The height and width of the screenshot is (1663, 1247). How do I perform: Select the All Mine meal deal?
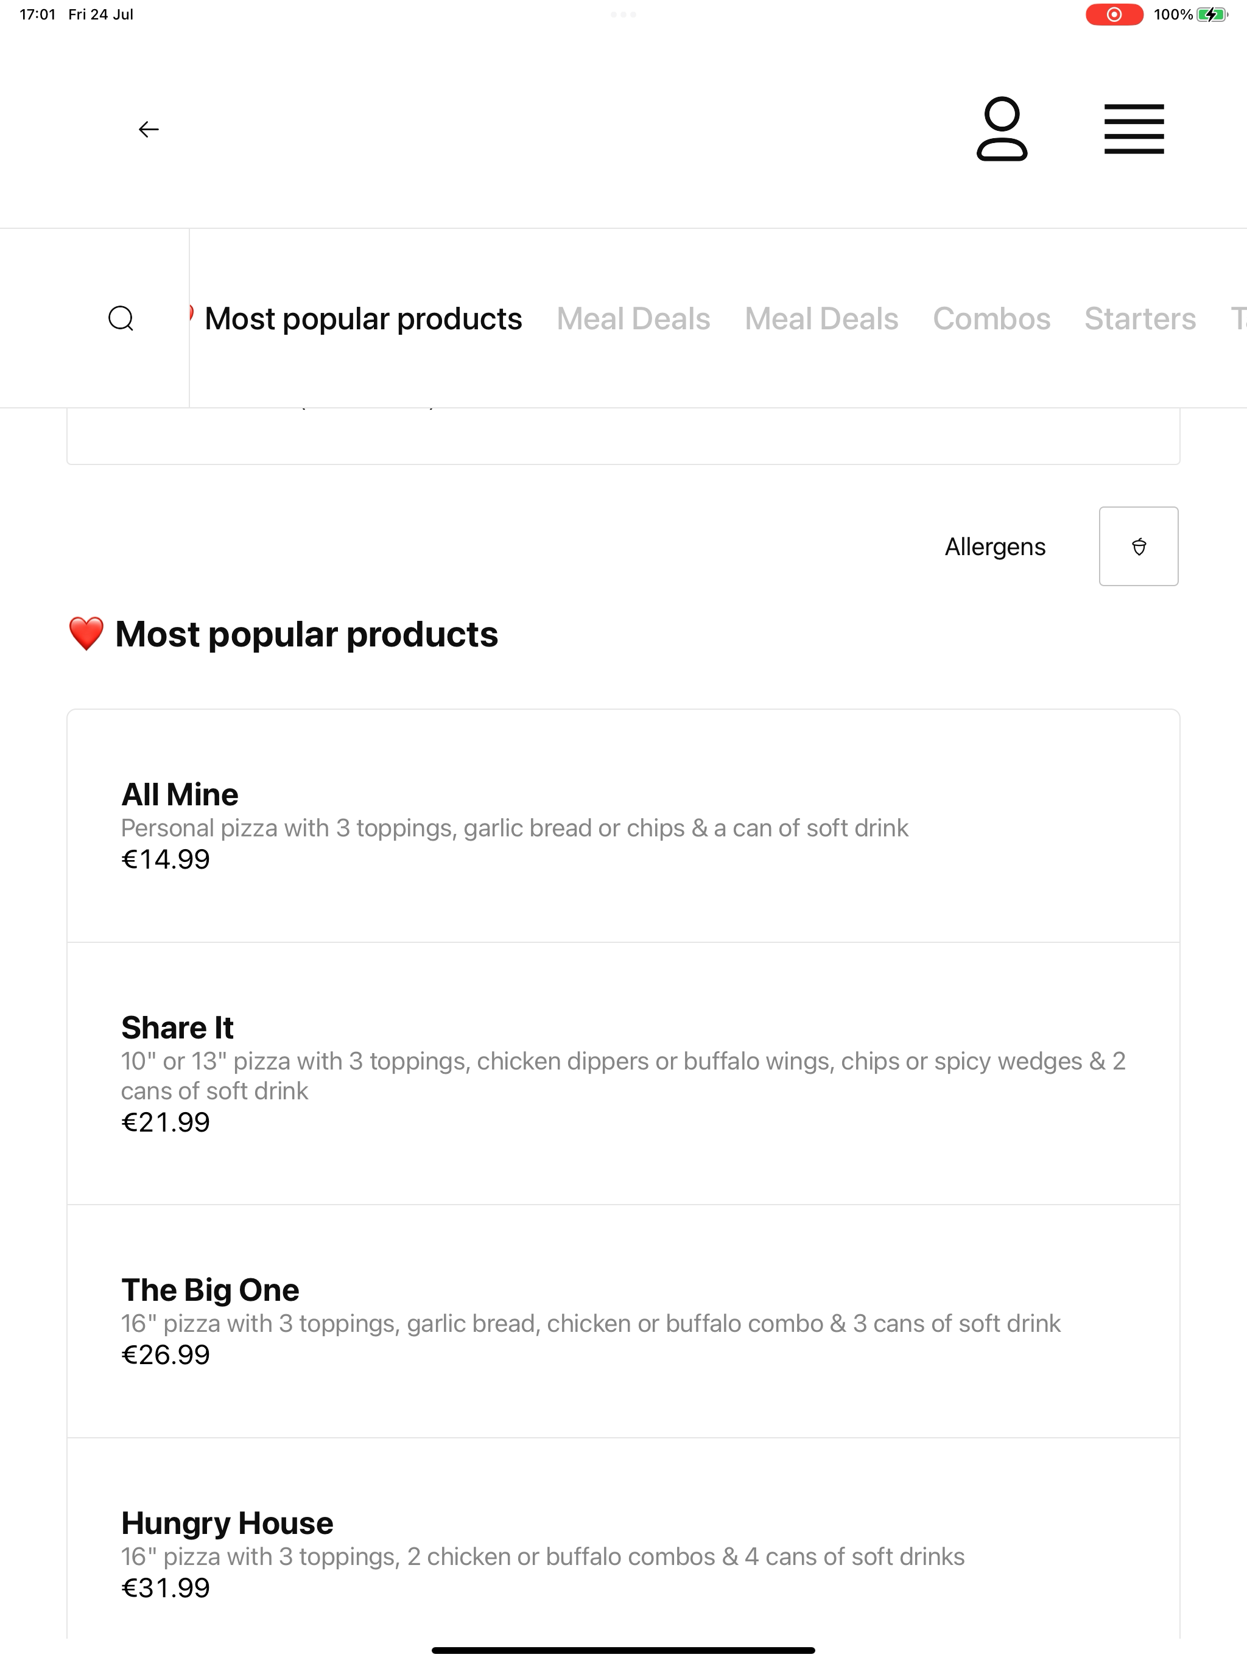623,825
